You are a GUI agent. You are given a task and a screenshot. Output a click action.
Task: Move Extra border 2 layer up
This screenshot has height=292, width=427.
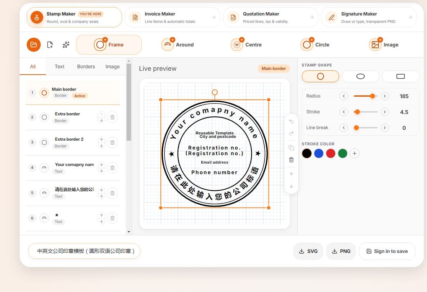pyautogui.click(x=102, y=140)
